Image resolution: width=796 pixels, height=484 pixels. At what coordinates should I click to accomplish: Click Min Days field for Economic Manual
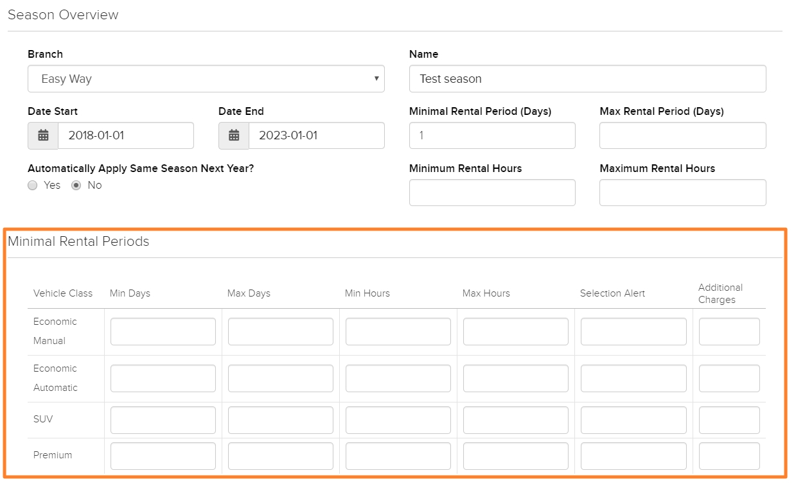(163, 332)
